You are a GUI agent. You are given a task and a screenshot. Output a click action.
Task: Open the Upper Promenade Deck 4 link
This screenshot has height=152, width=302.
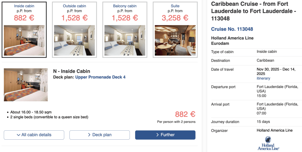pos(100,77)
